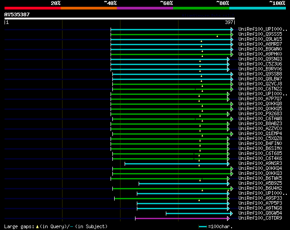Click the green ~80% legend color segment

tap(201, 8)
